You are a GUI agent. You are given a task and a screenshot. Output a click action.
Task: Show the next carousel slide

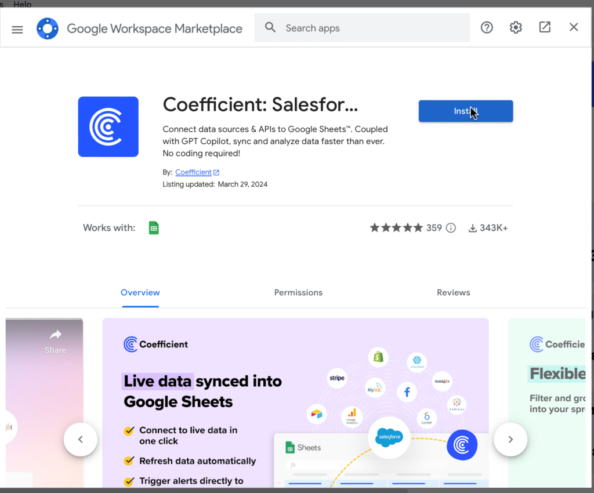pos(510,440)
